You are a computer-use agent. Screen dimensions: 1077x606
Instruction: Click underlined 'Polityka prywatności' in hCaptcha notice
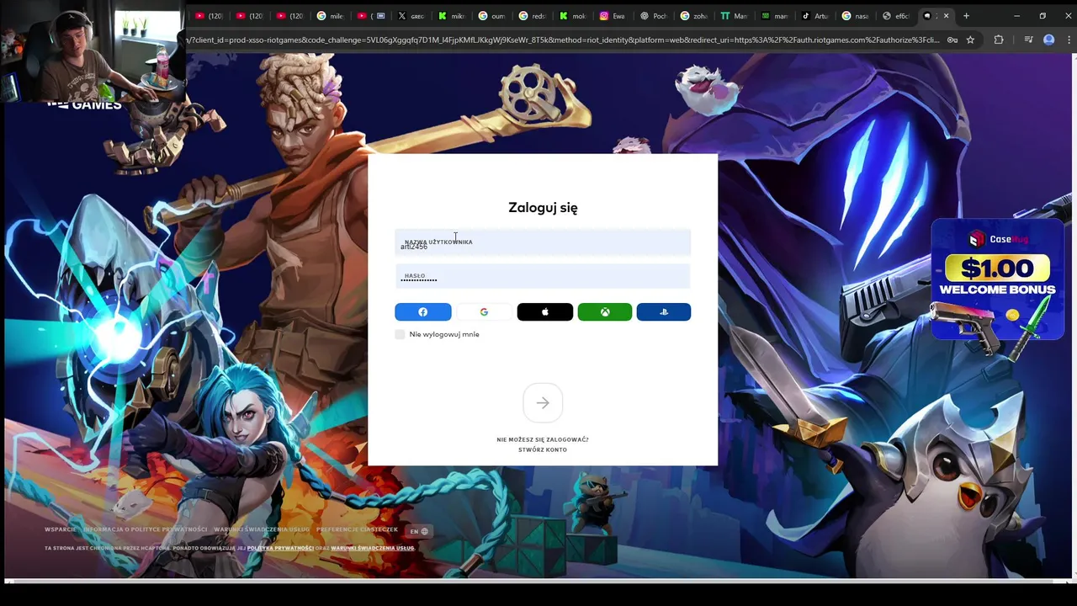click(280, 548)
